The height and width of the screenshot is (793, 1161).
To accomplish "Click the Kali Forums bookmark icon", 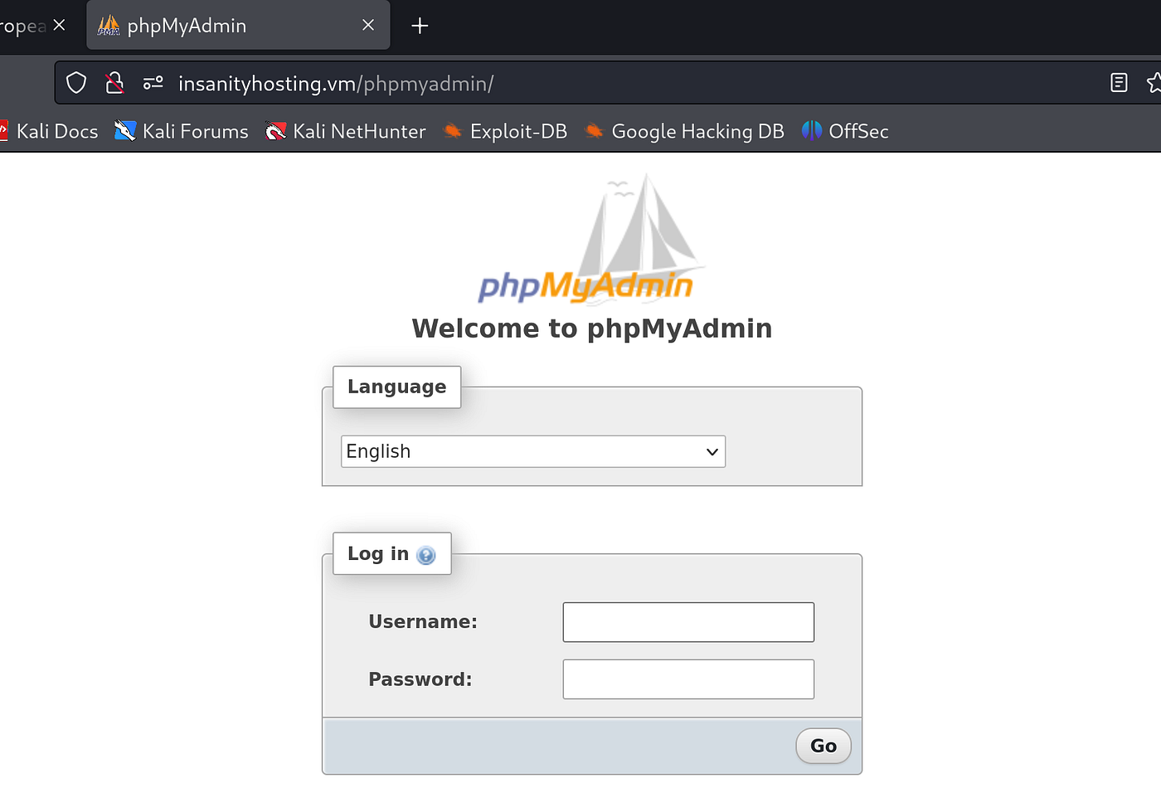I will [125, 131].
